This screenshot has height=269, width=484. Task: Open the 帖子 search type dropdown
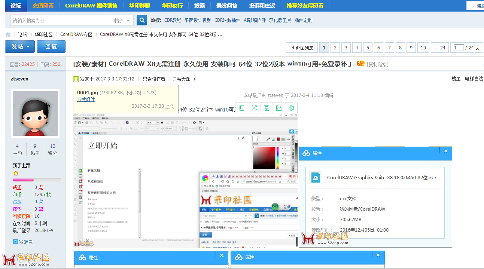[x=123, y=20]
